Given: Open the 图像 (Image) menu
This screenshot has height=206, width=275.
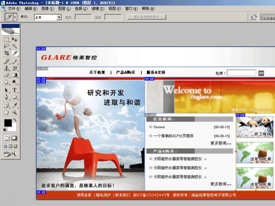Looking at the screenshot, I should (48, 8).
